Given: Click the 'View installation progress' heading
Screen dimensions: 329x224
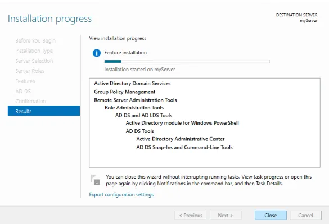Looking at the screenshot, I should click(x=118, y=38).
